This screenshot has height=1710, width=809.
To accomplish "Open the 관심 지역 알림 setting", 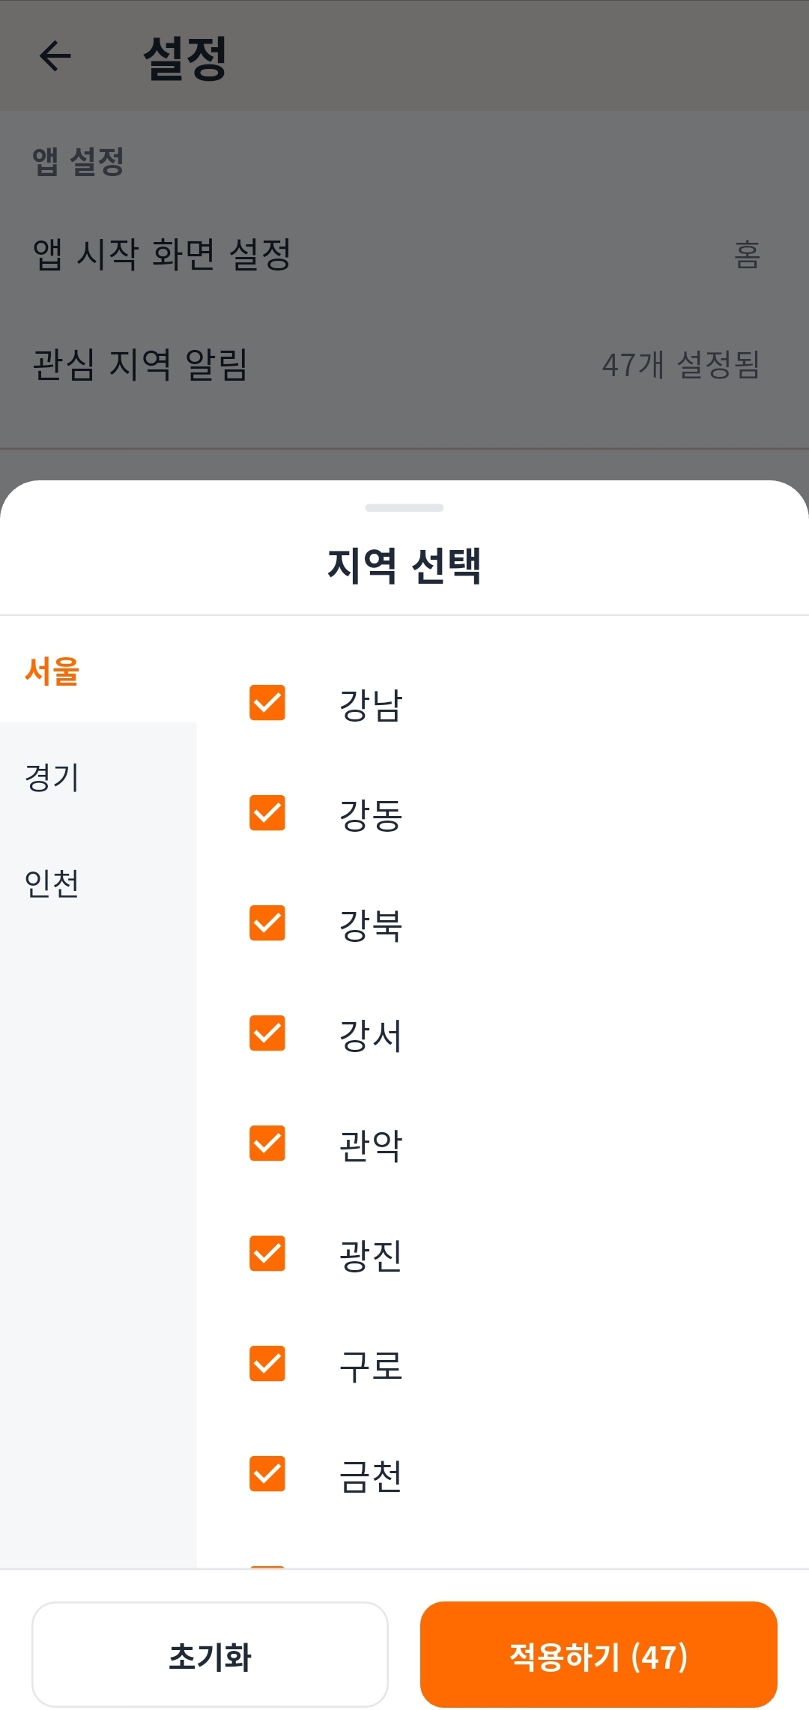I will pyautogui.click(x=141, y=365).
